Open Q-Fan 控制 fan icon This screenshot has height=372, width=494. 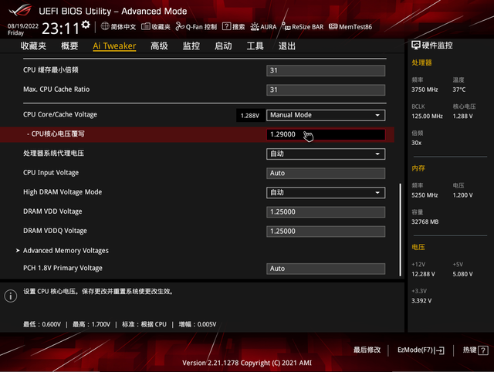(180, 26)
